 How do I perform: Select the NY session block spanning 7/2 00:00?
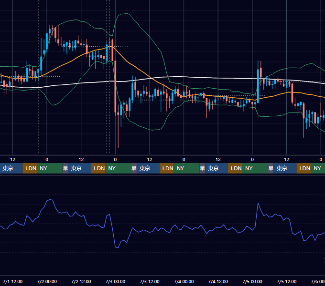(50, 168)
